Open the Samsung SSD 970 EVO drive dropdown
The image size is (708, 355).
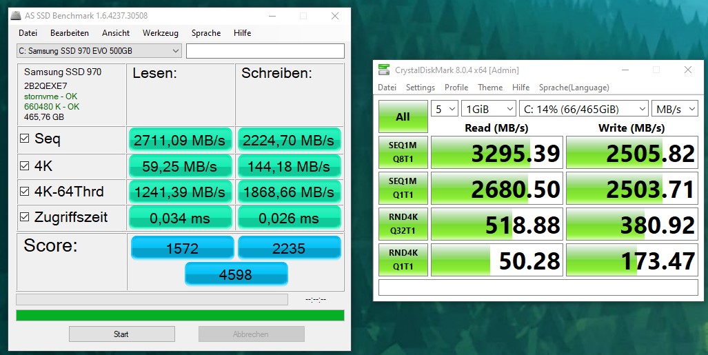[x=99, y=51]
